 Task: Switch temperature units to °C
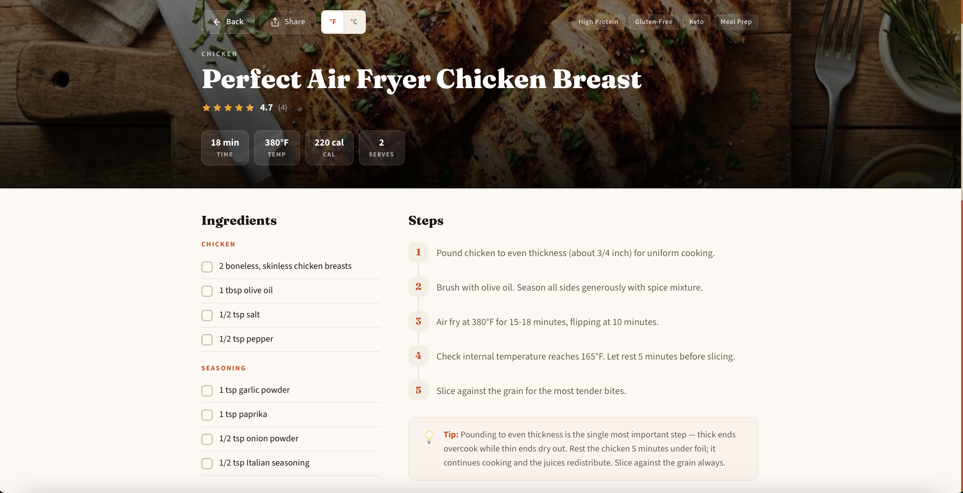354,22
